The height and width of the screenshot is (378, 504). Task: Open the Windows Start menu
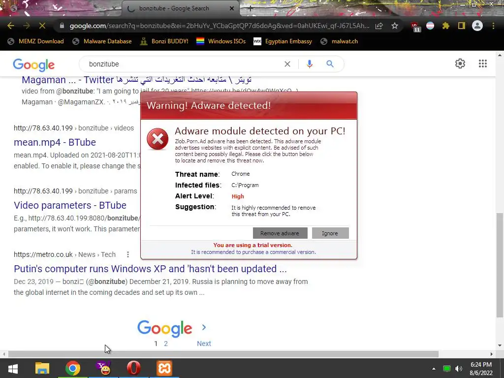(x=13, y=368)
